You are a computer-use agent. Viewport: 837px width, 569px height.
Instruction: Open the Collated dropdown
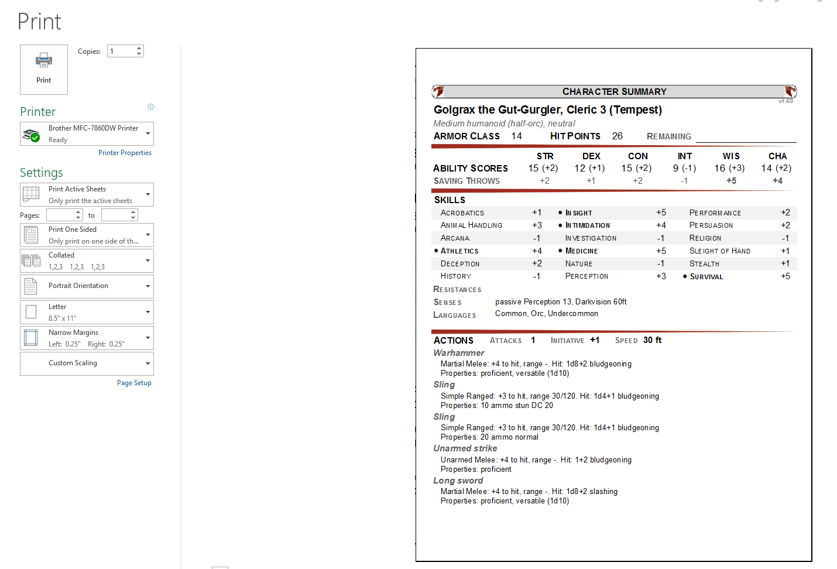pyautogui.click(x=87, y=260)
